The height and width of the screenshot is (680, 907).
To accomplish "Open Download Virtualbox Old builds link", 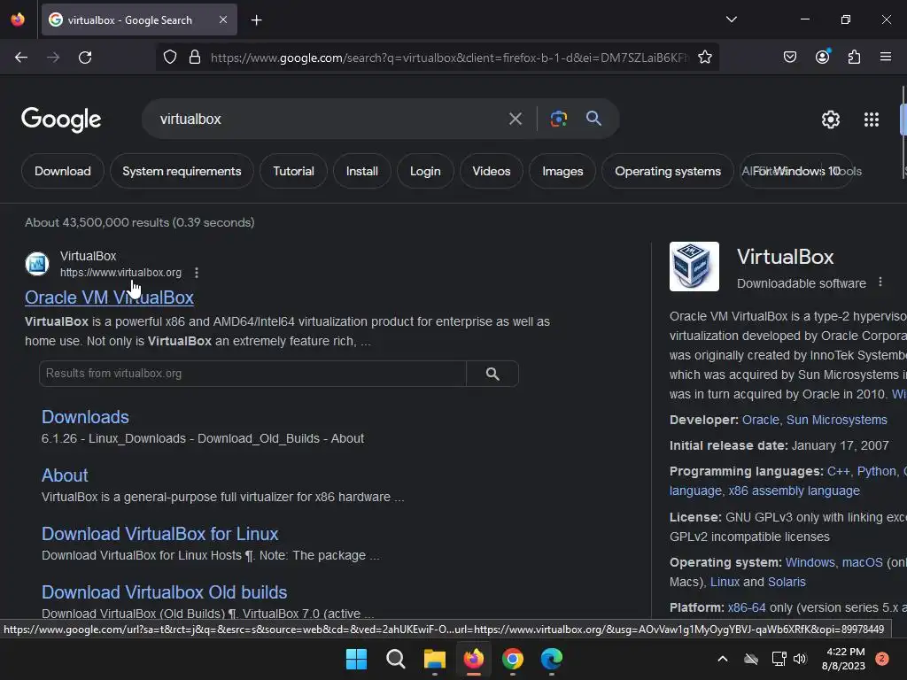I will 164,592.
